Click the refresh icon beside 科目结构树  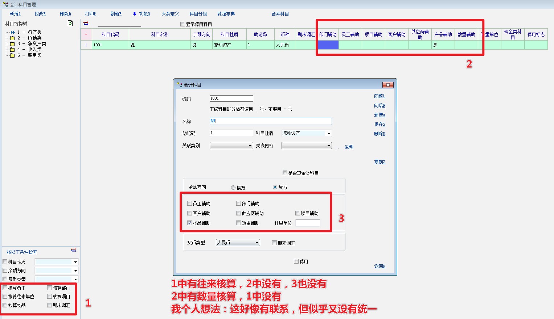(x=70, y=24)
